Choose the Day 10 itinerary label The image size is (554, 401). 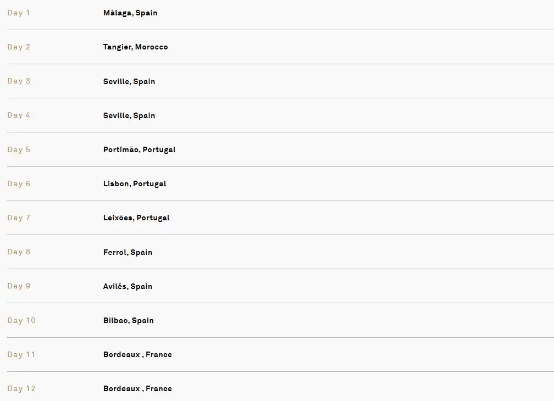(x=21, y=320)
